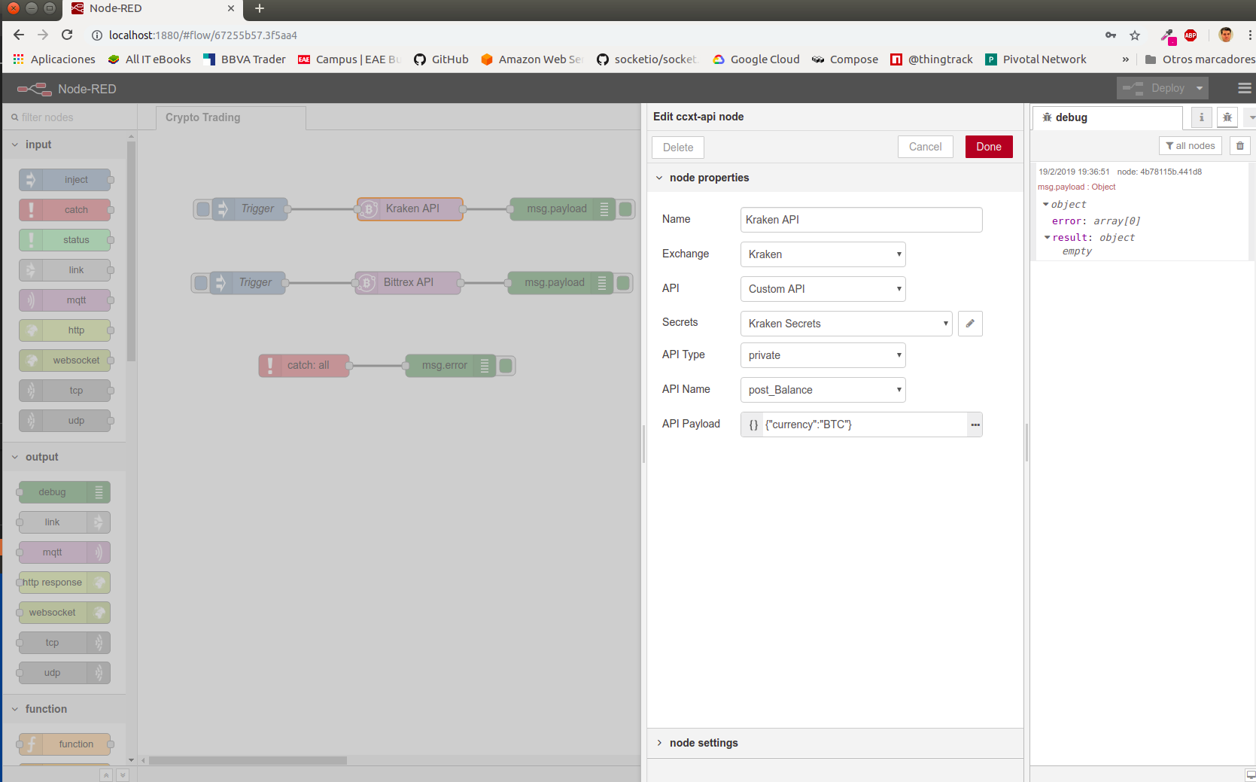Select the inject node in palette
This screenshot has height=782, width=1256.
coord(65,180)
